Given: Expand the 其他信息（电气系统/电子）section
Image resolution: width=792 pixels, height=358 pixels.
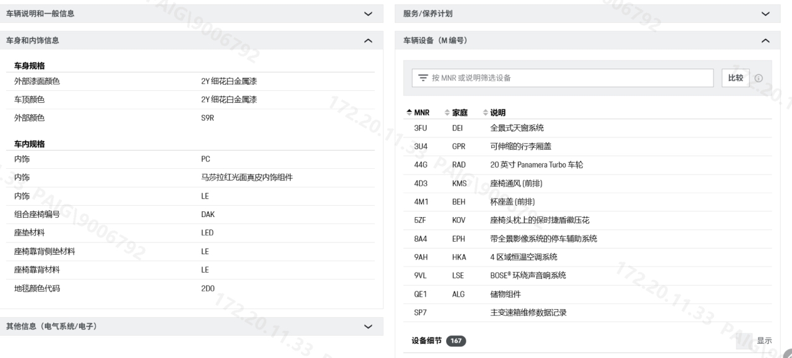Looking at the screenshot, I should [368, 326].
